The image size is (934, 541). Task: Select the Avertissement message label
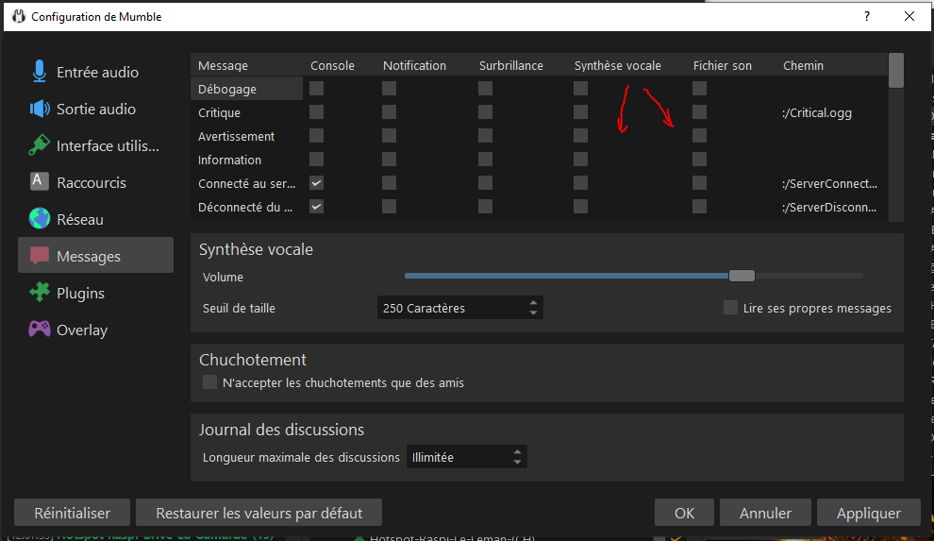(237, 137)
